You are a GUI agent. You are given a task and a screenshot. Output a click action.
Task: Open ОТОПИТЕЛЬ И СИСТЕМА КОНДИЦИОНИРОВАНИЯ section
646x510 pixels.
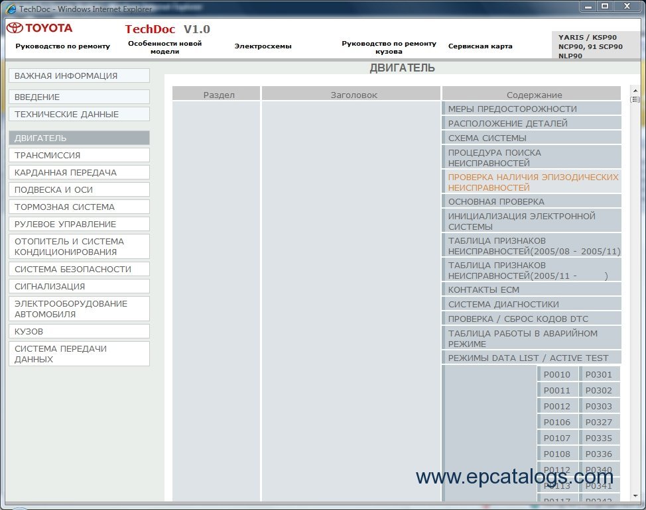point(79,247)
